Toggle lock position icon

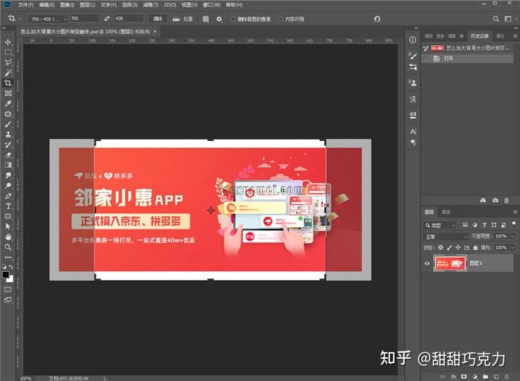pyautogui.click(x=458, y=247)
